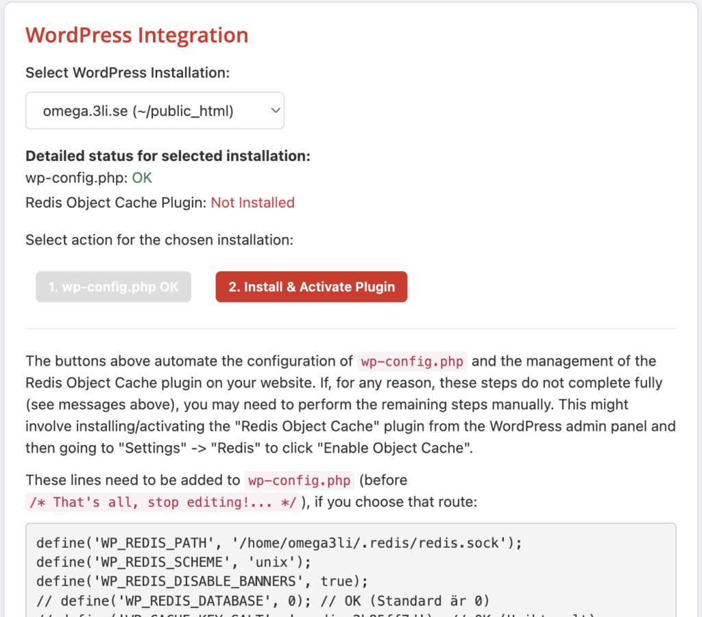Click the WP_REDIS_DISABLE_BANNERS define line
This screenshot has width=702, height=617.
pyautogui.click(x=202, y=581)
